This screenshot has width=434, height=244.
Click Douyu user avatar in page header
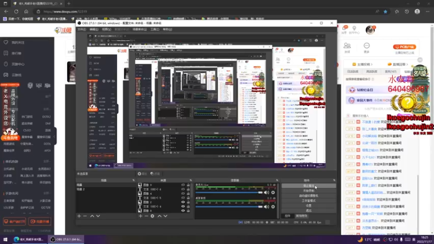[x=370, y=30]
